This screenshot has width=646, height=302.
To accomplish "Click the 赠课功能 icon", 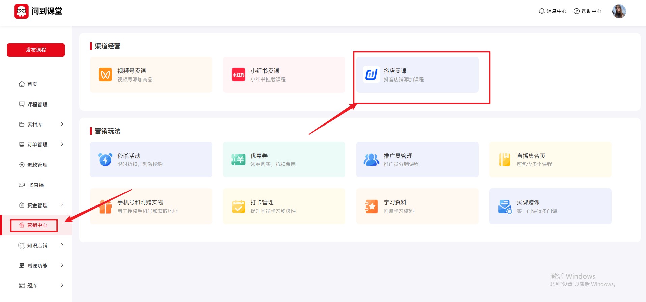I will (22, 266).
